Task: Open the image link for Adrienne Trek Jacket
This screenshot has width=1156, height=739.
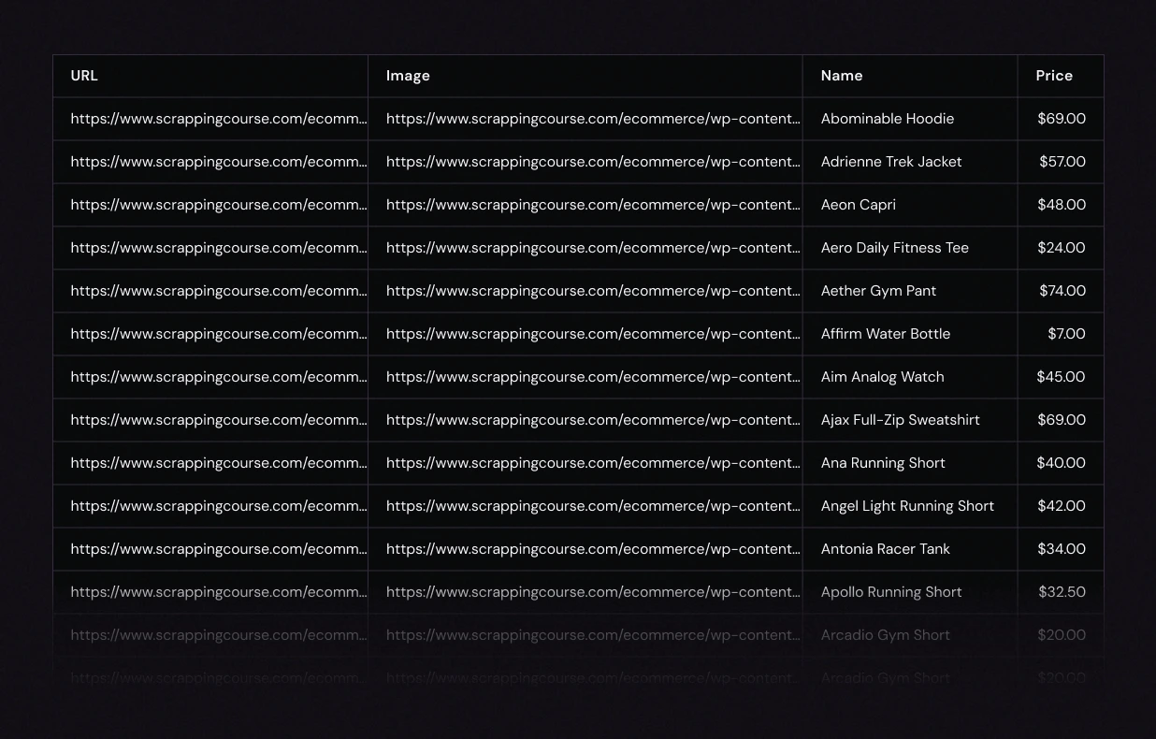Action: point(593,162)
